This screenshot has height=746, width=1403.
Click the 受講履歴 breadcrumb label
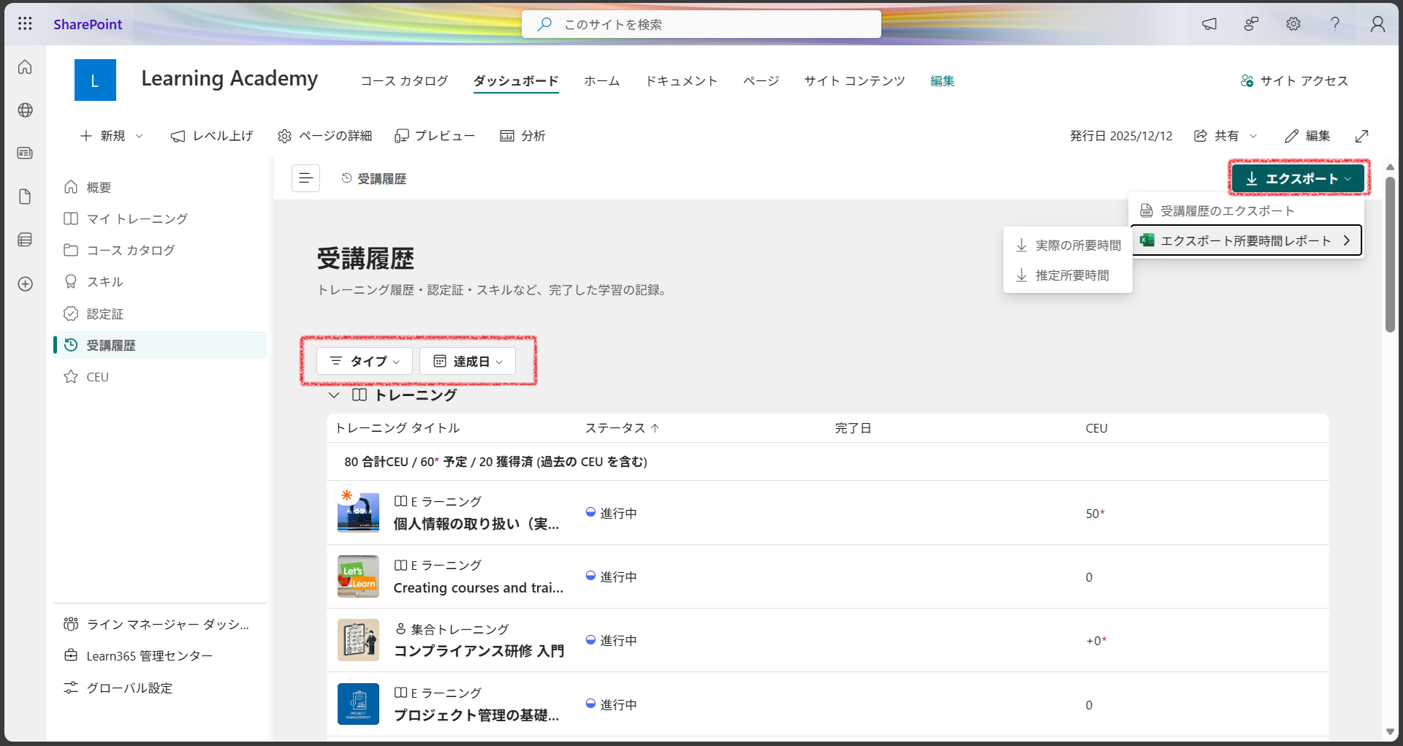[381, 179]
